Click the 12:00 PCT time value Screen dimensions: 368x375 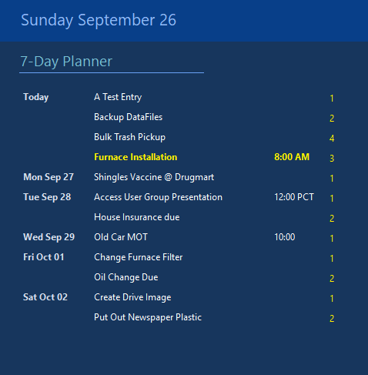coord(294,197)
